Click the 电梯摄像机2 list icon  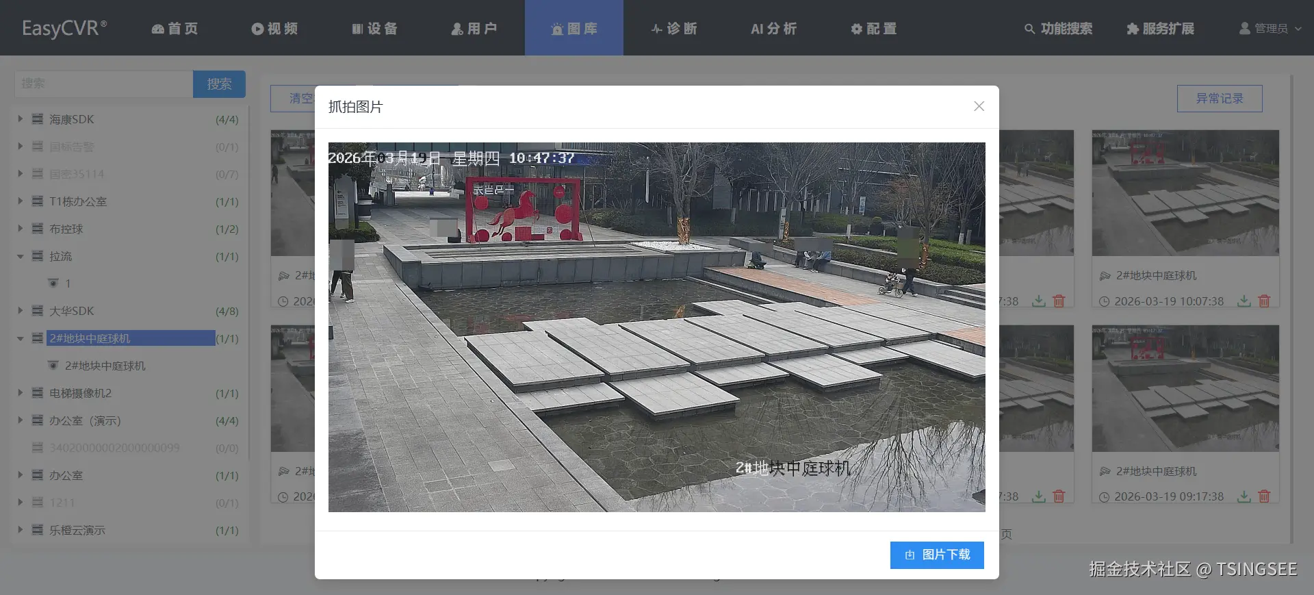pos(38,393)
